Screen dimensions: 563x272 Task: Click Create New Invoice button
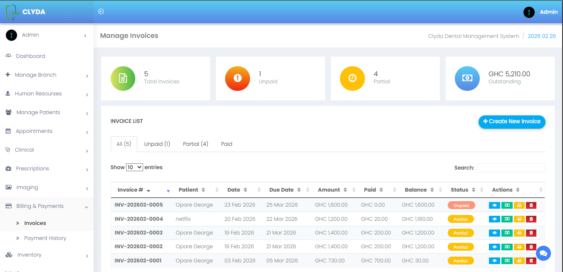pyautogui.click(x=512, y=122)
